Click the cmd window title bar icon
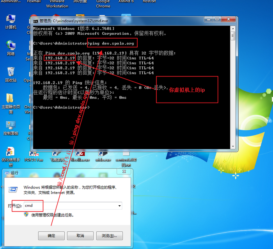The image size is (273, 249). point(35,21)
